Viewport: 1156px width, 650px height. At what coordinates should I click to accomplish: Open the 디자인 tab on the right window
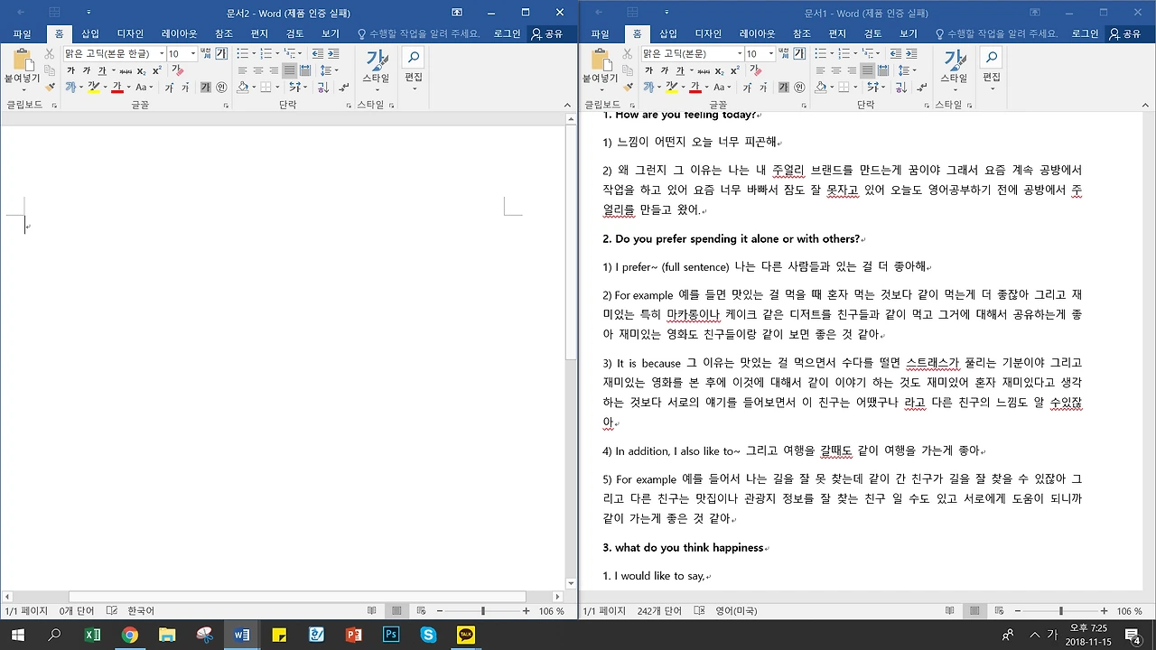(x=709, y=33)
